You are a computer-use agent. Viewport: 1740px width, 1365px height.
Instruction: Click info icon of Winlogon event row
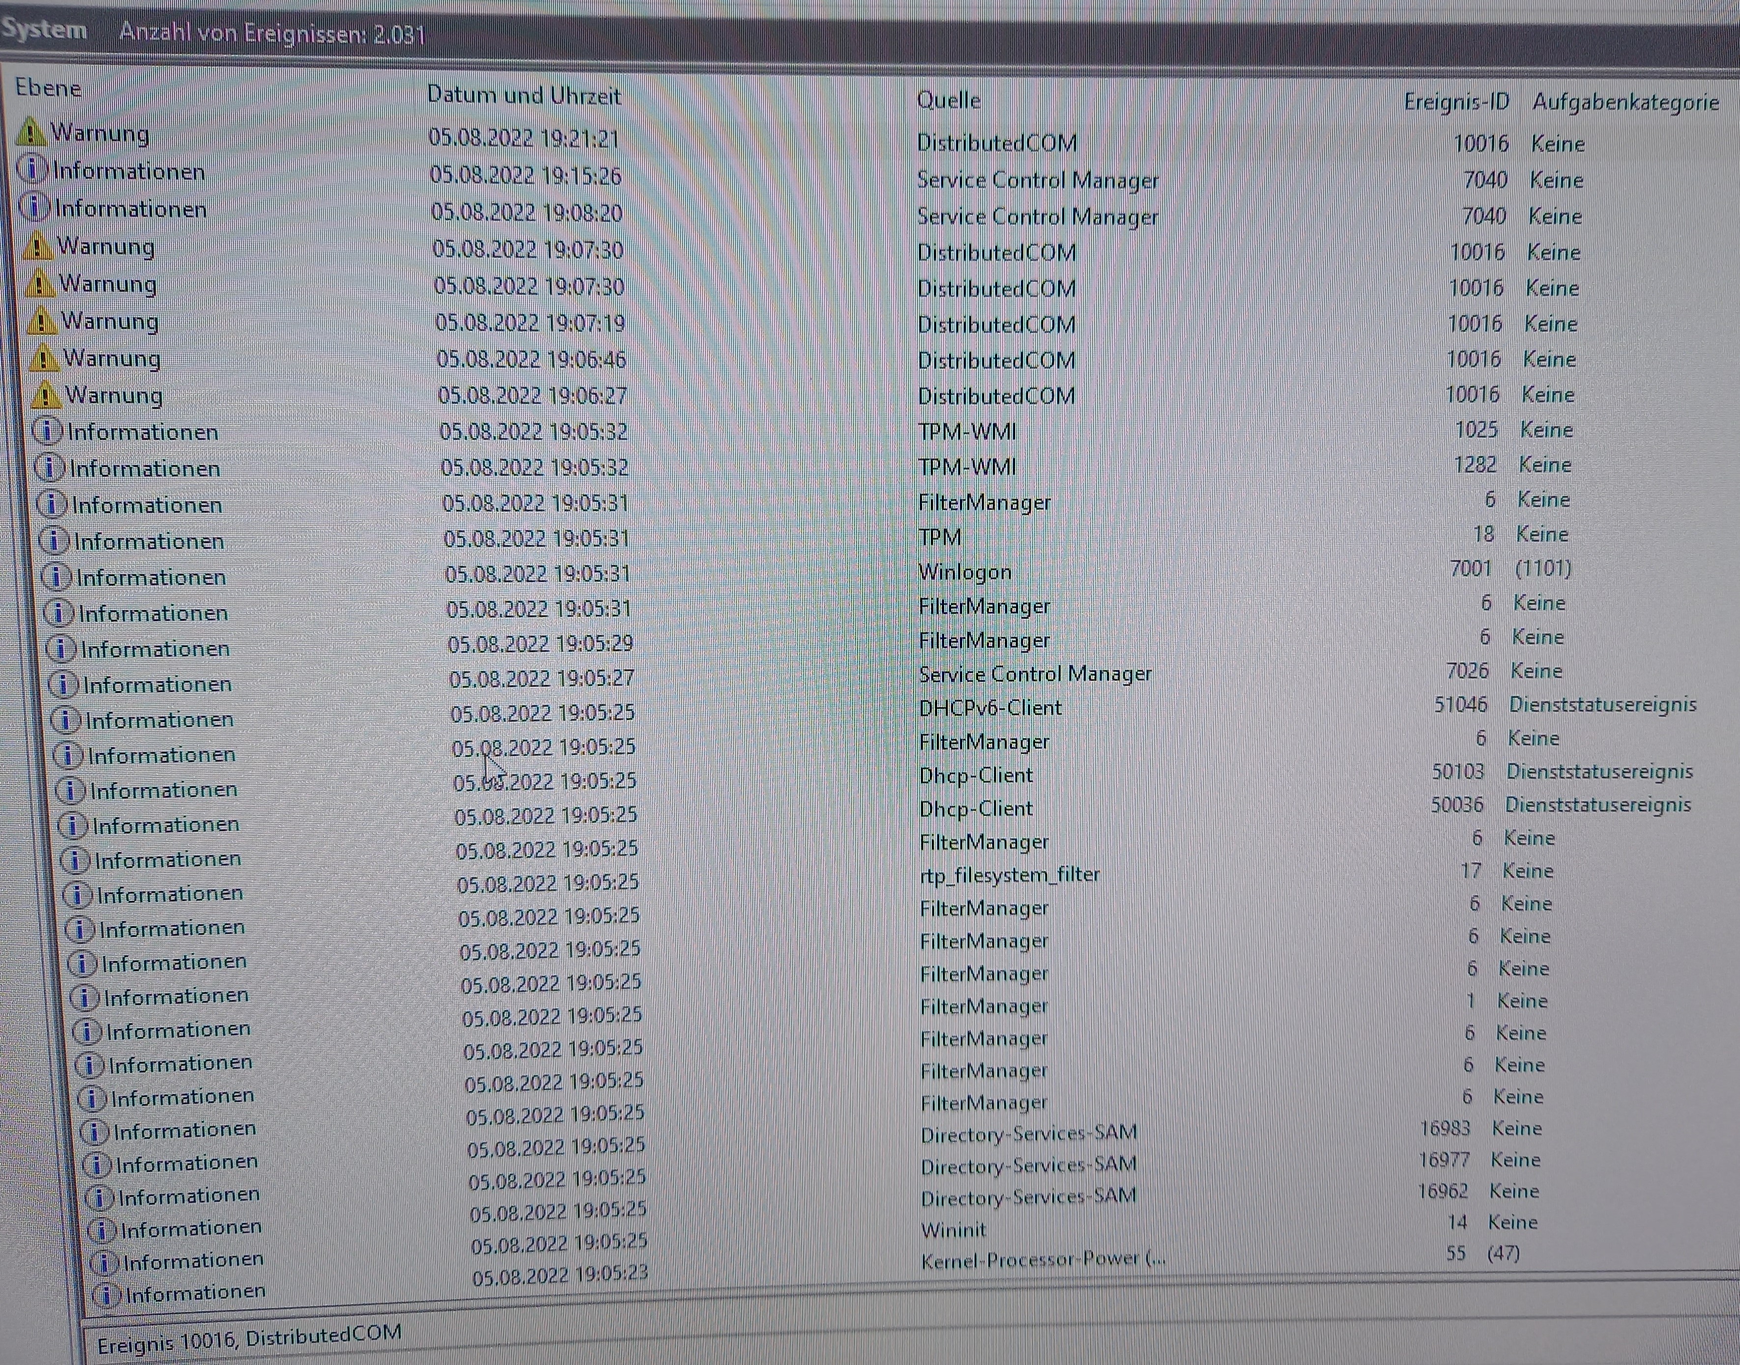[x=57, y=576]
